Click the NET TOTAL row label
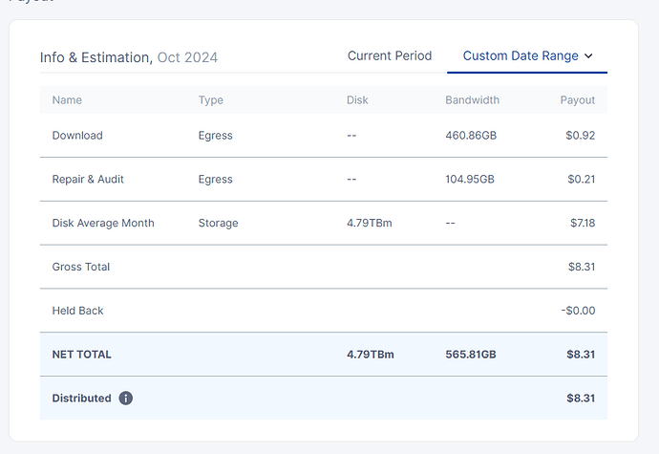 click(x=82, y=355)
